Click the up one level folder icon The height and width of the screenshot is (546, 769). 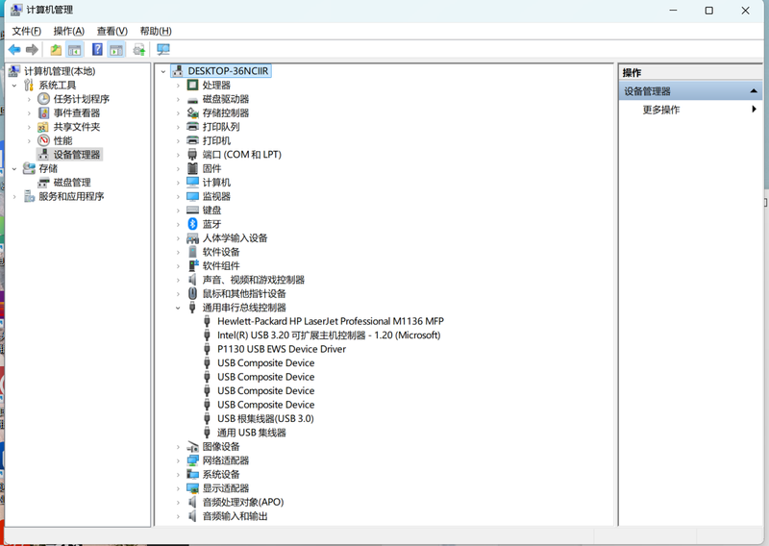click(56, 50)
